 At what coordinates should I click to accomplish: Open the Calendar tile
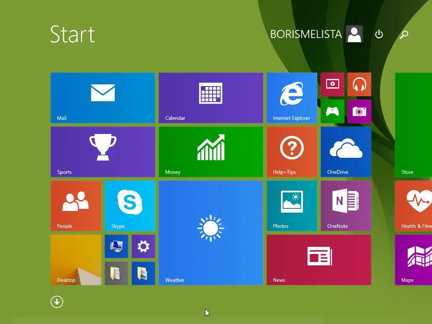[x=211, y=97]
